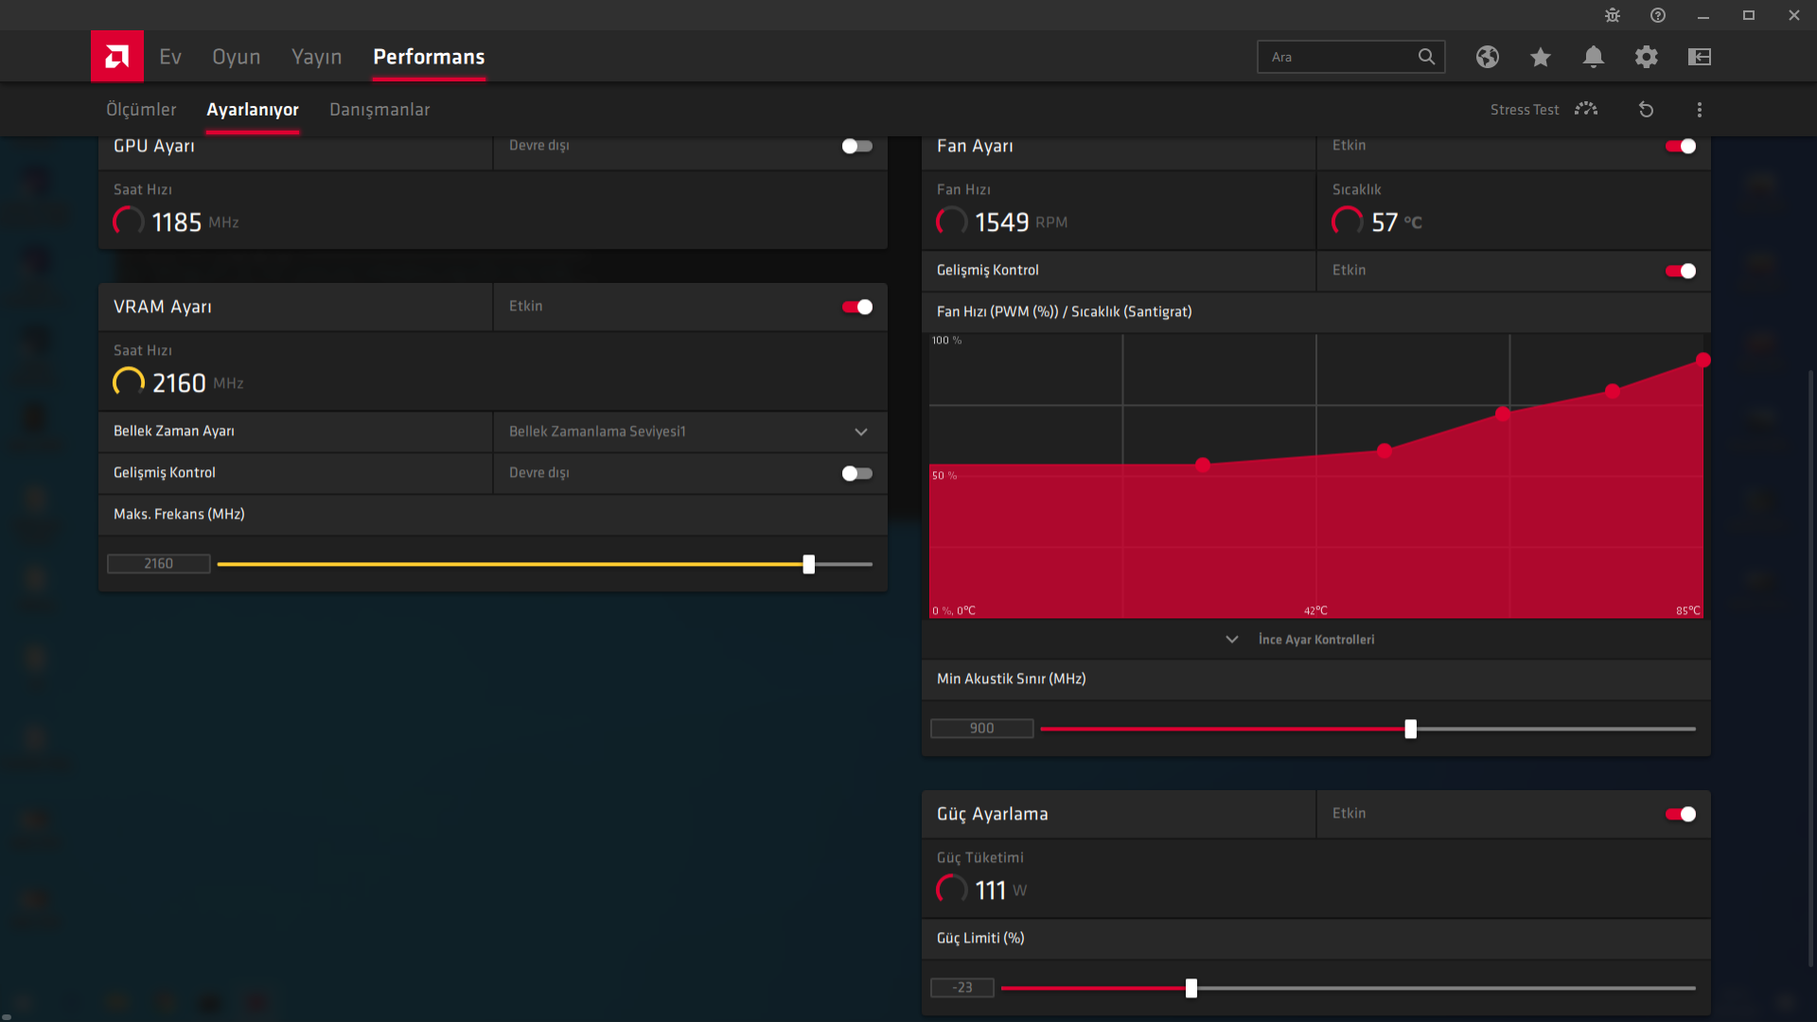Open favorites star icon
The image size is (1817, 1022).
[1540, 57]
